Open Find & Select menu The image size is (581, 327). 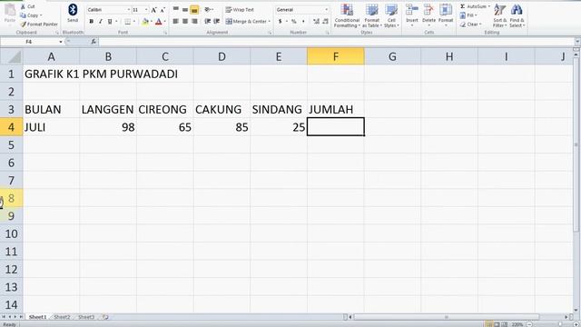[517, 15]
